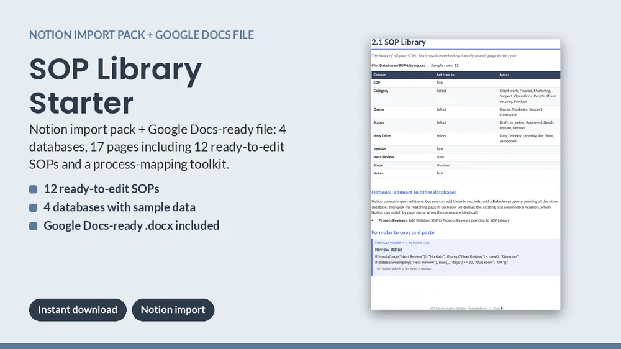This screenshot has height=349, width=621.
Task: Click the 'Status' row label in table
Action: point(378,122)
